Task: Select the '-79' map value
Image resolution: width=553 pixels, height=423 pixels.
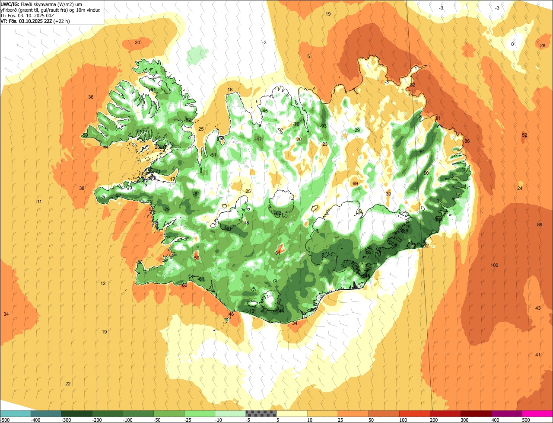Action: [166, 210]
